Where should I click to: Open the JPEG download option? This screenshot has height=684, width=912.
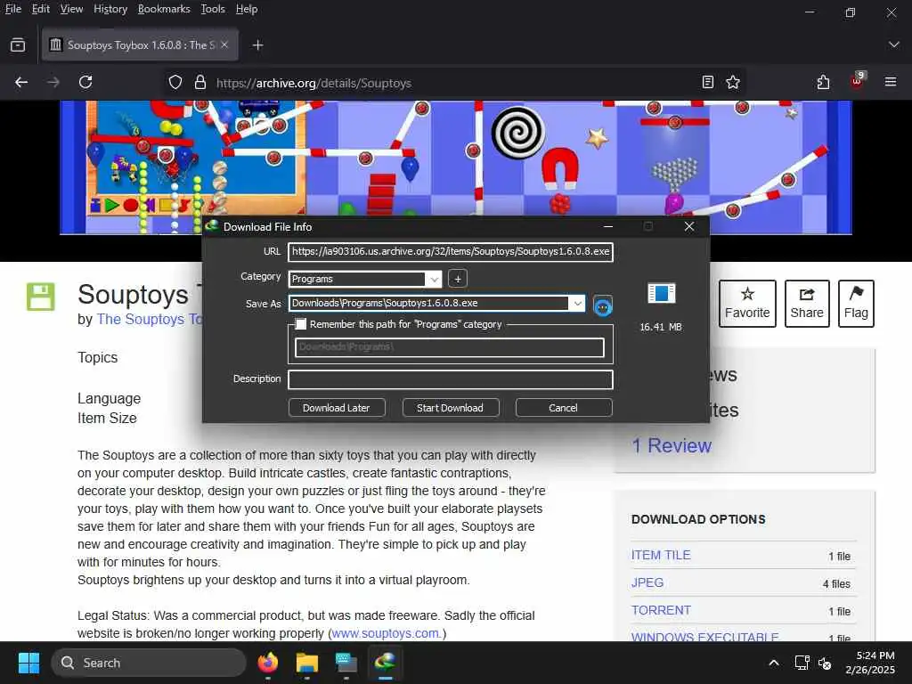point(647,582)
